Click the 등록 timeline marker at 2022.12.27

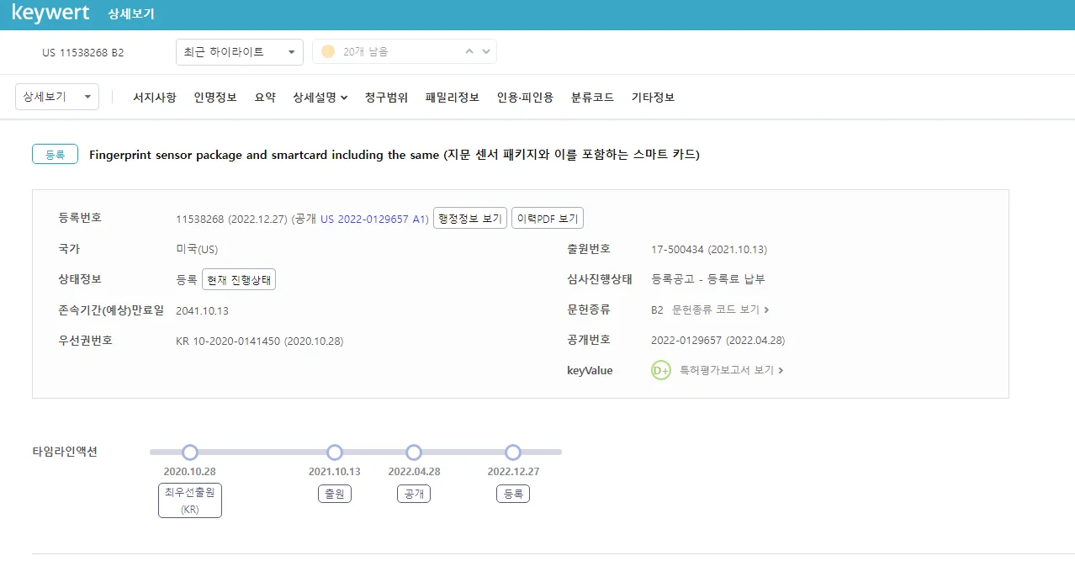pos(513,453)
